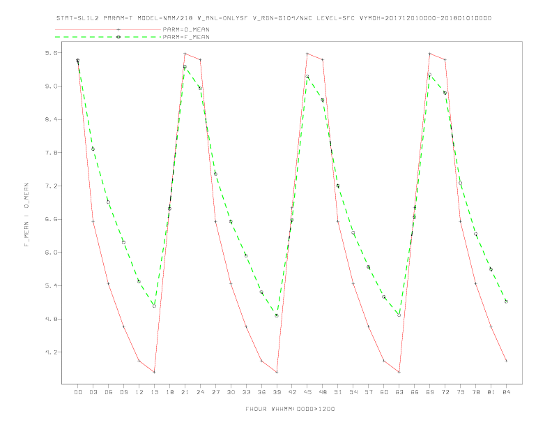Select the PARM=O_MEAN legend label
This screenshot has height=427, width=552.
point(186,29)
